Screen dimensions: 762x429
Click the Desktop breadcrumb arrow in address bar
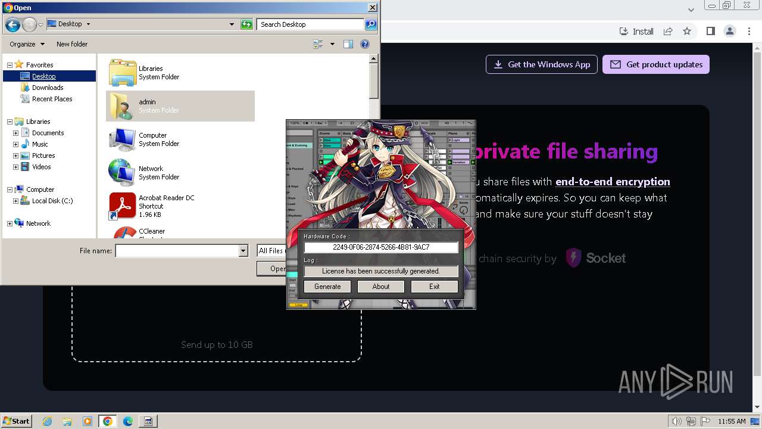[x=88, y=24]
